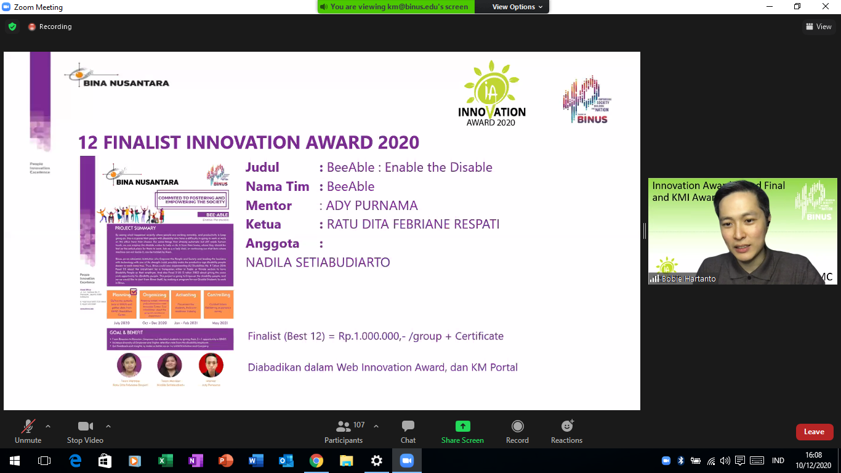This screenshot has height=473, width=841.
Task: Open the View Options dropdown
Action: (517, 7)
